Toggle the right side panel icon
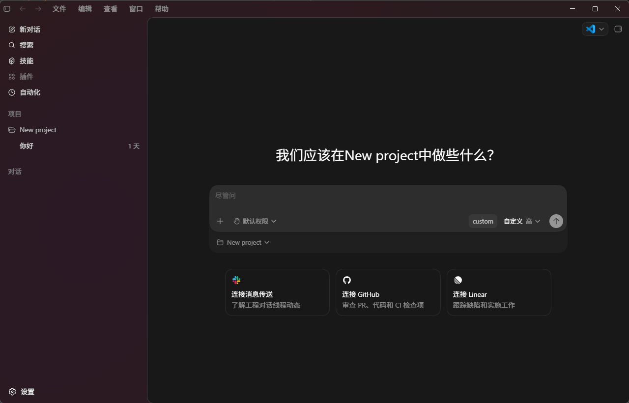 pos(618,29)
